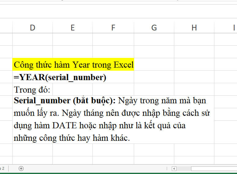This screenshot has width=237, height=174.
Task: Select column E header
Action: click(x=73, y=28)
